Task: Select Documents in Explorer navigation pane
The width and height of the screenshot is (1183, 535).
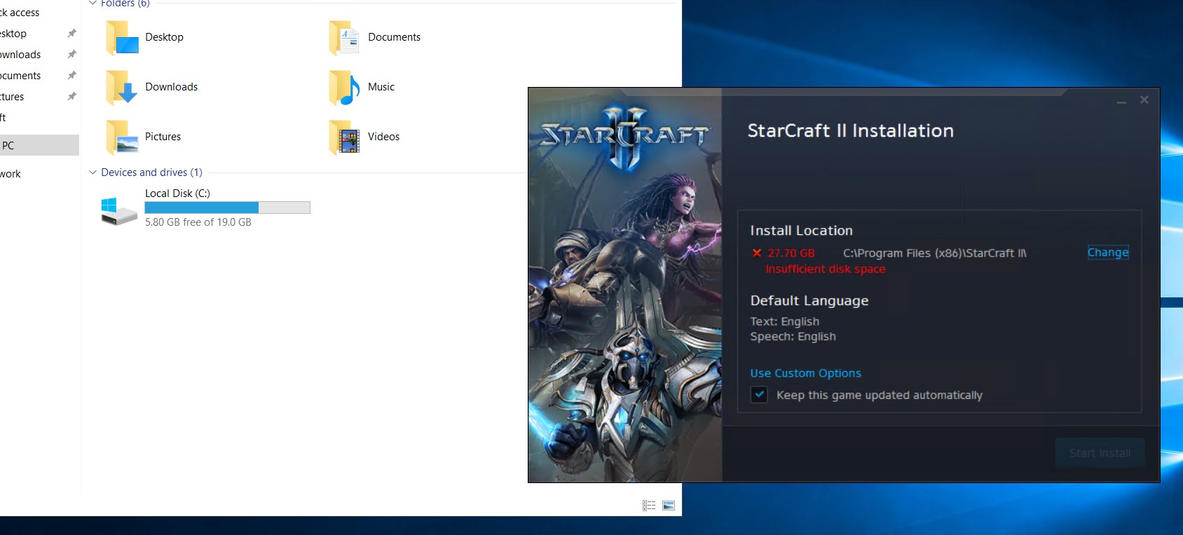Action: 20,76
